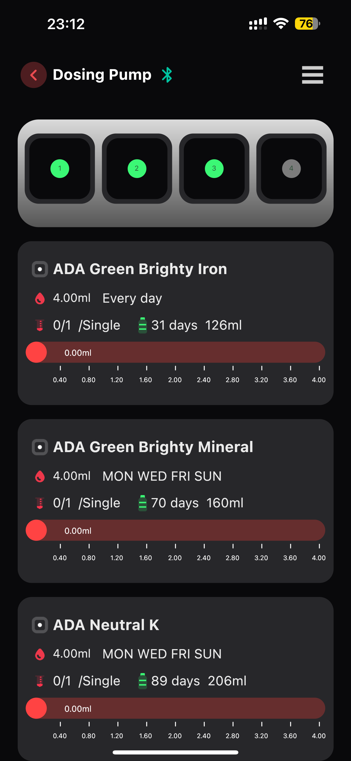Tap the red back arrow button
351x761 pixels.
[33, 75]
